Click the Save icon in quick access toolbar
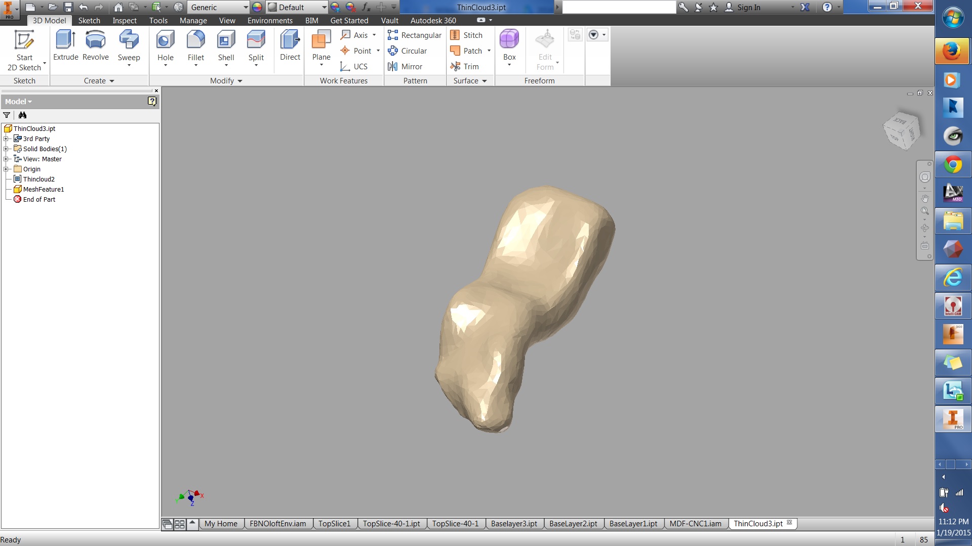Screen dimensions: 972x546 pos(68,7)
